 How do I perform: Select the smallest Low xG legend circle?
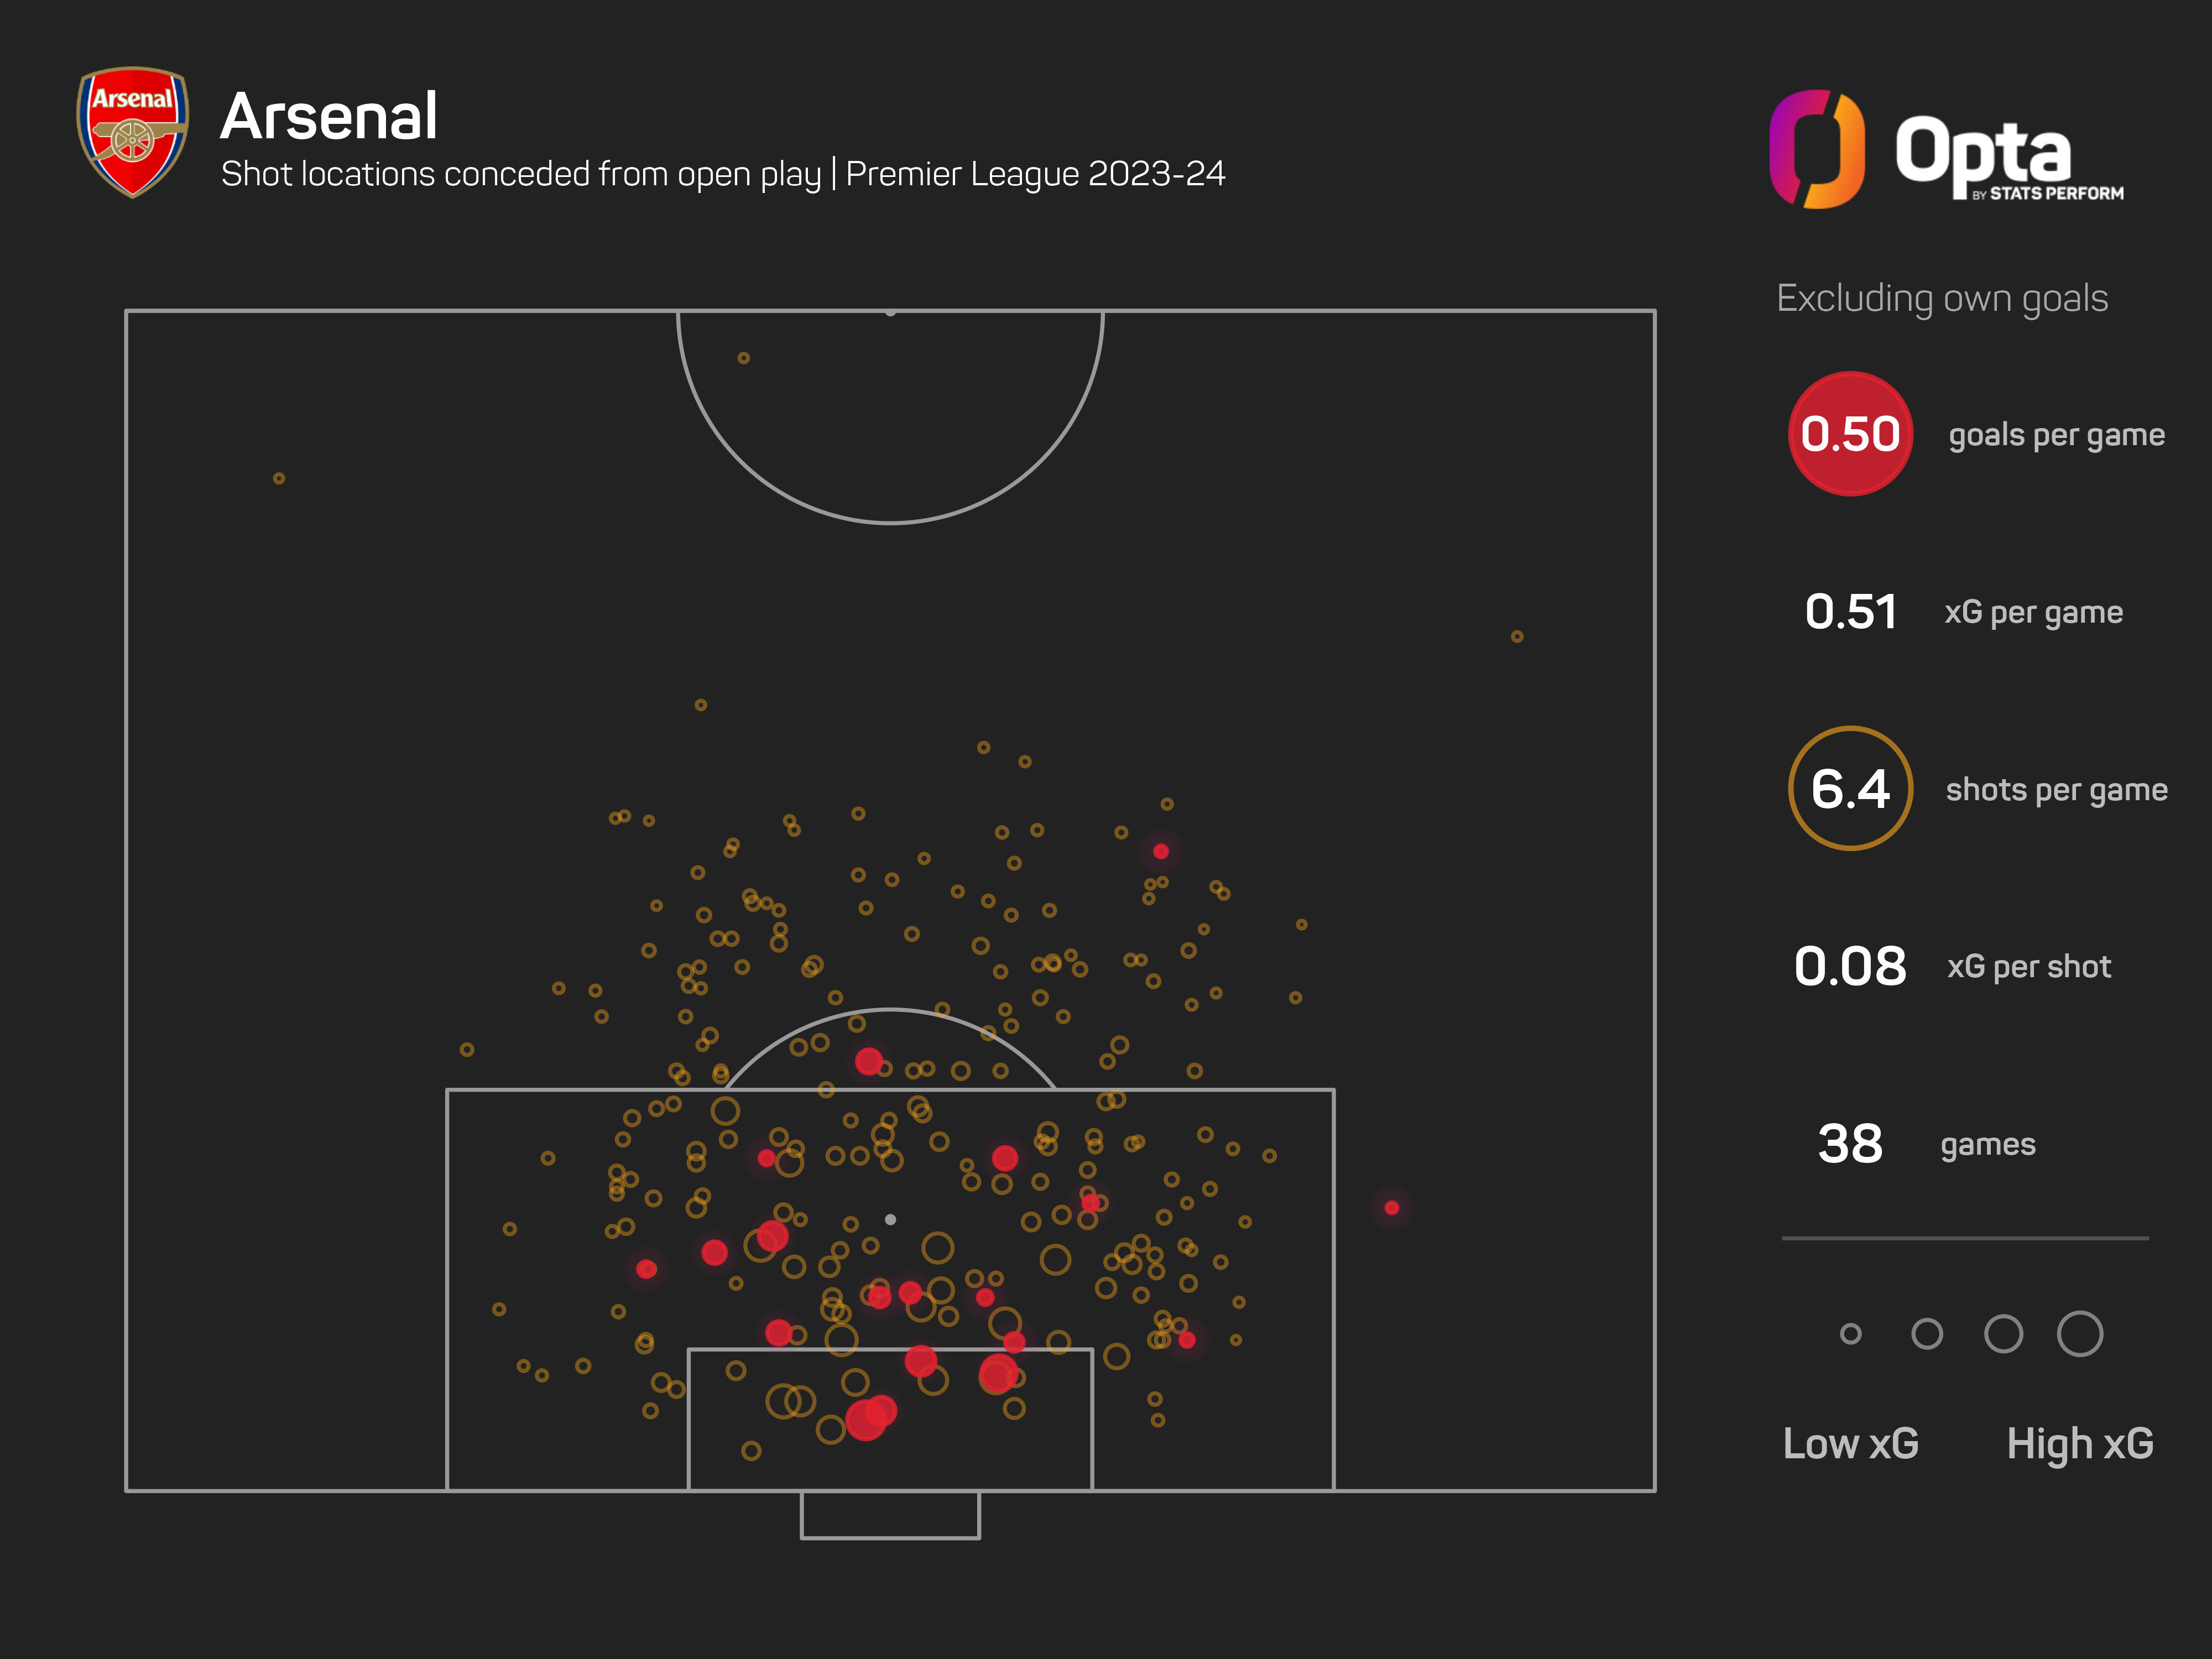tap(1850, 1333)
